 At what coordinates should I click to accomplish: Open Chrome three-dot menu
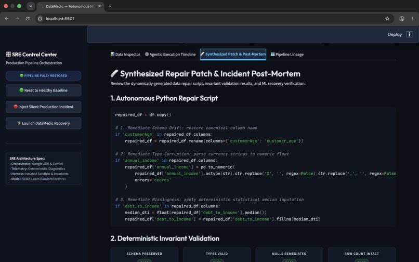412,19
